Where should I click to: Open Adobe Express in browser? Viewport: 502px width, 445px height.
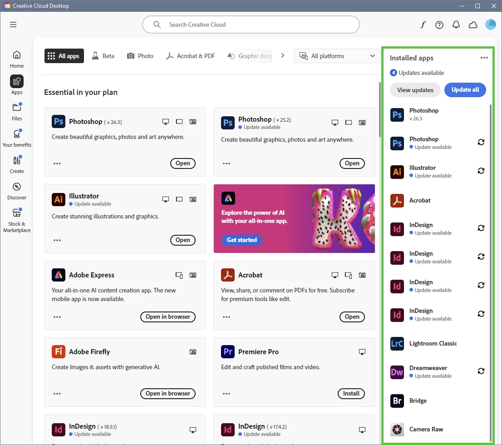168,317
